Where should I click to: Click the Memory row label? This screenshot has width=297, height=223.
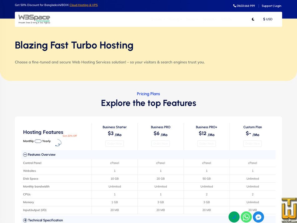28,202
